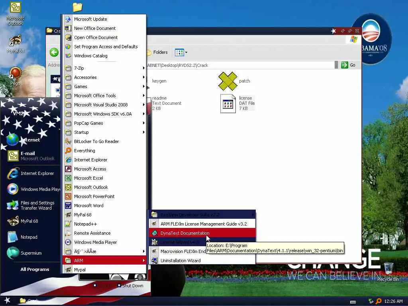Expand PopCap Games submenu
Image resolution: width=408 pixels, height=306 pixels.
point(104,123)
